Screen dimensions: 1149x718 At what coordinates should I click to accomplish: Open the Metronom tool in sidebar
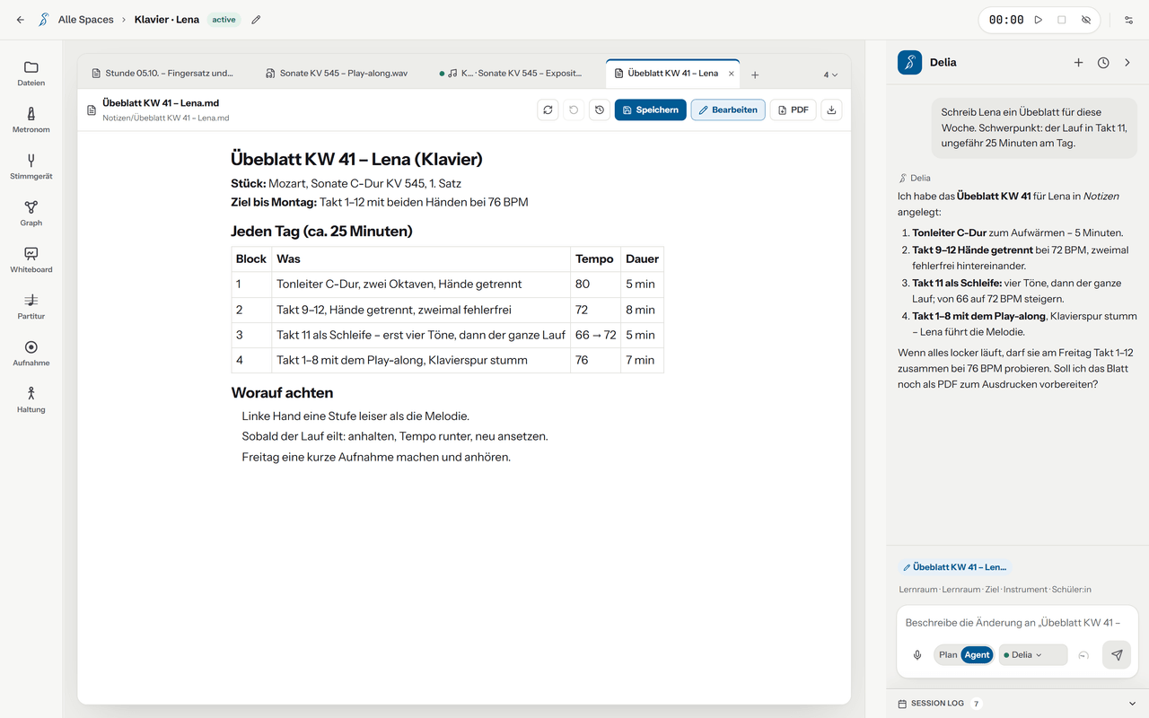click(x=31, y=120)
